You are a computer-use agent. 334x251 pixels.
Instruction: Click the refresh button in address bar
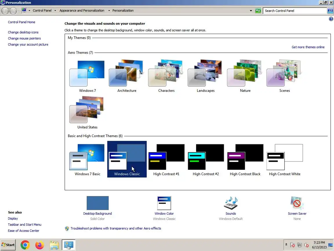(x=258, y=11)
